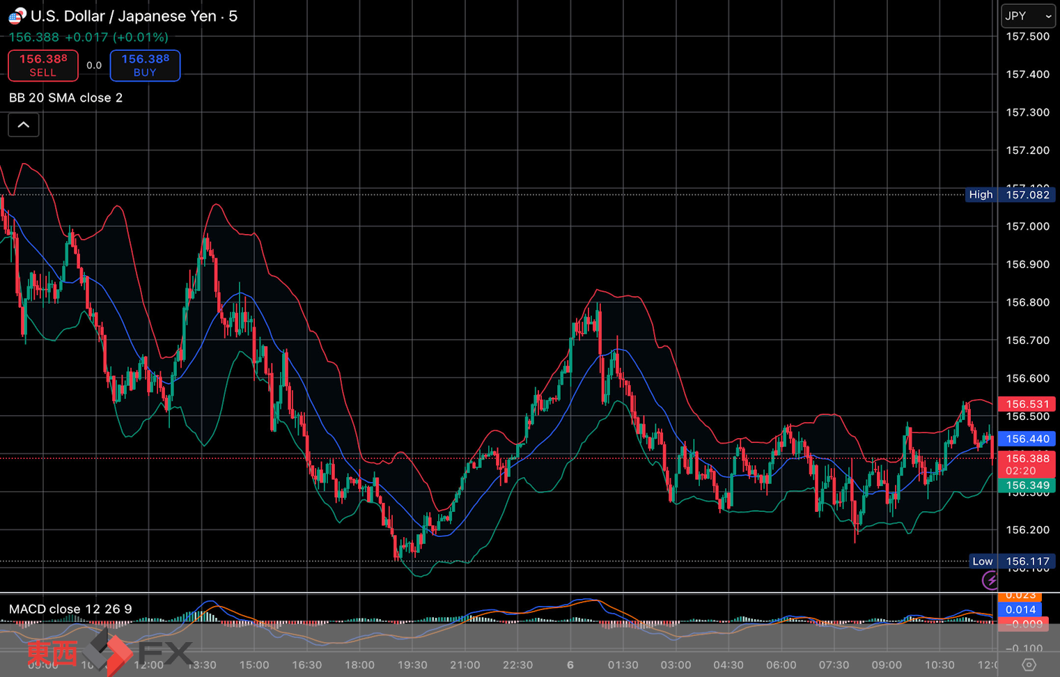Image resolution: width=1060 pixels, height=677 pixels.
Task: Click the purple lightning bolt icon
Action: tap(990, 580)
